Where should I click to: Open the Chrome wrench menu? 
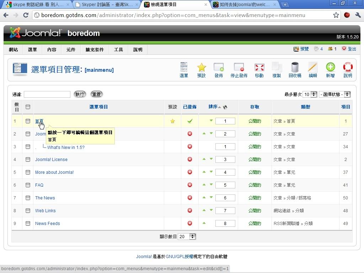click(358, 15)
